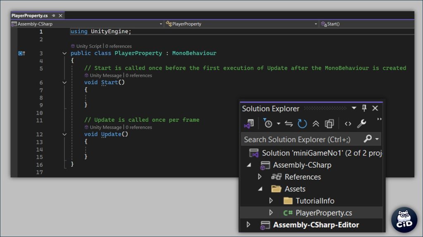Expand the TutorialInfo folder
The width and height of the screenshot is (423, 237).
[x=271, y=201]
